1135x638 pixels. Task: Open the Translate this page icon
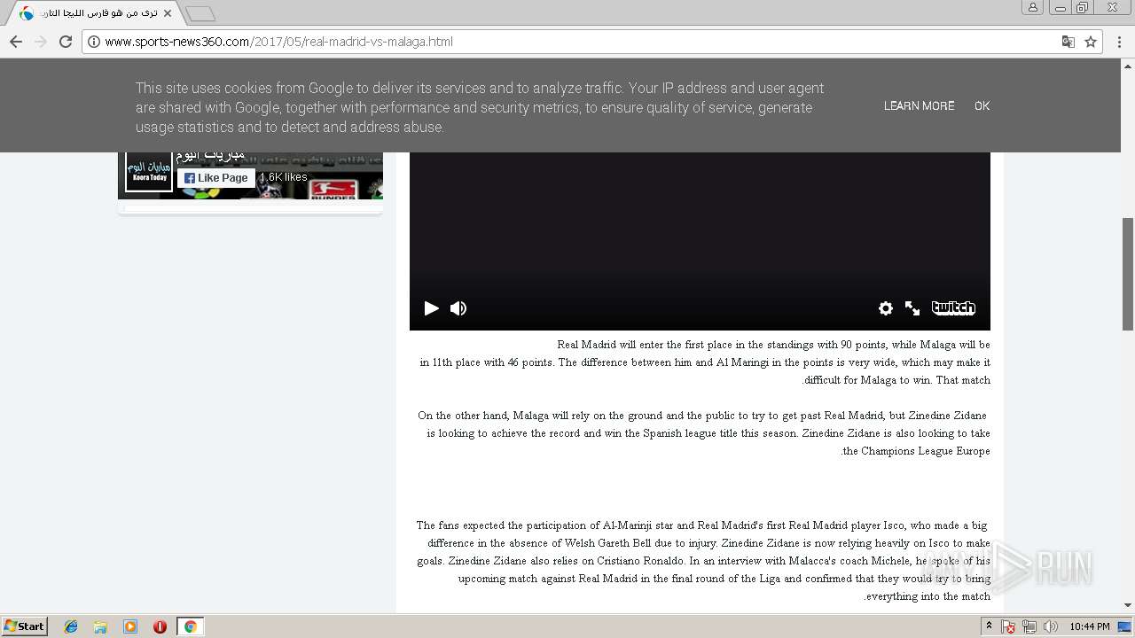pyautogui.click(x=1068, y=42)
